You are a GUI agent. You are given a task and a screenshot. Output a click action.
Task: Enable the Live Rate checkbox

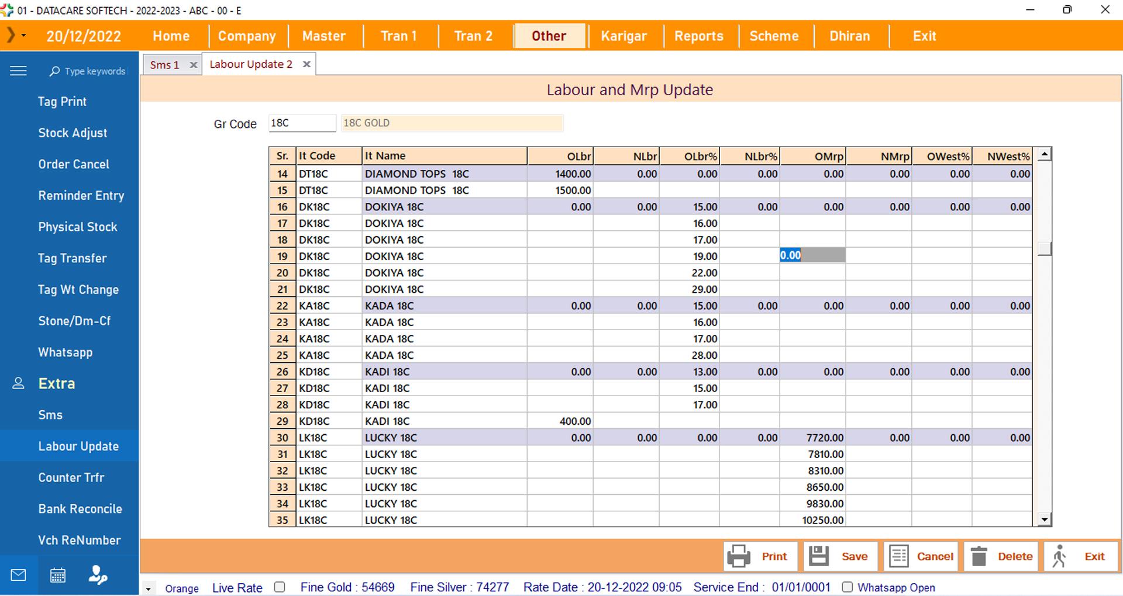click(x=280, y=587)
